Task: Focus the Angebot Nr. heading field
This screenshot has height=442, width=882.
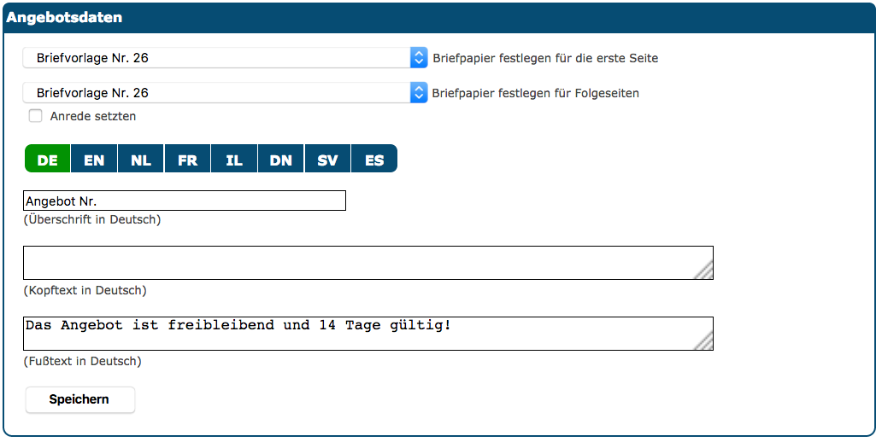Action: (184, 201)
